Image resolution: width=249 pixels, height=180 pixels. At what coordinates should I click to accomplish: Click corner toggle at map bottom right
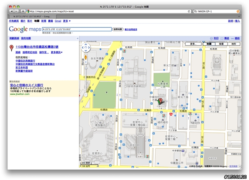(240, 166)
